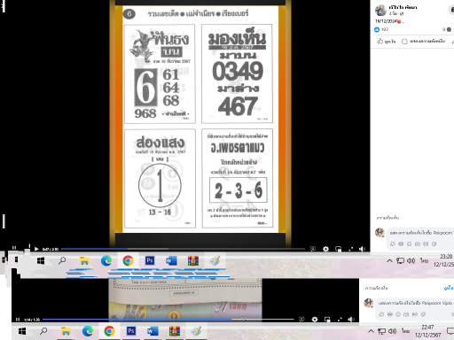
Task: Click the Like thumbs-up button on the post
Action: tap(386, 42)
